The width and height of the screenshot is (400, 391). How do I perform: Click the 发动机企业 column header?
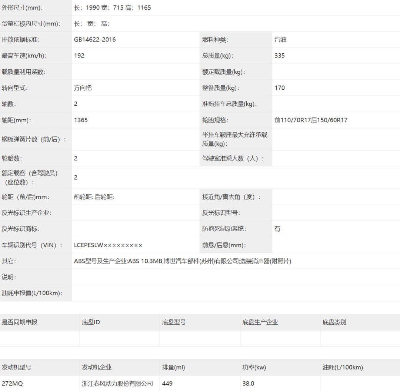click(97, 367)
